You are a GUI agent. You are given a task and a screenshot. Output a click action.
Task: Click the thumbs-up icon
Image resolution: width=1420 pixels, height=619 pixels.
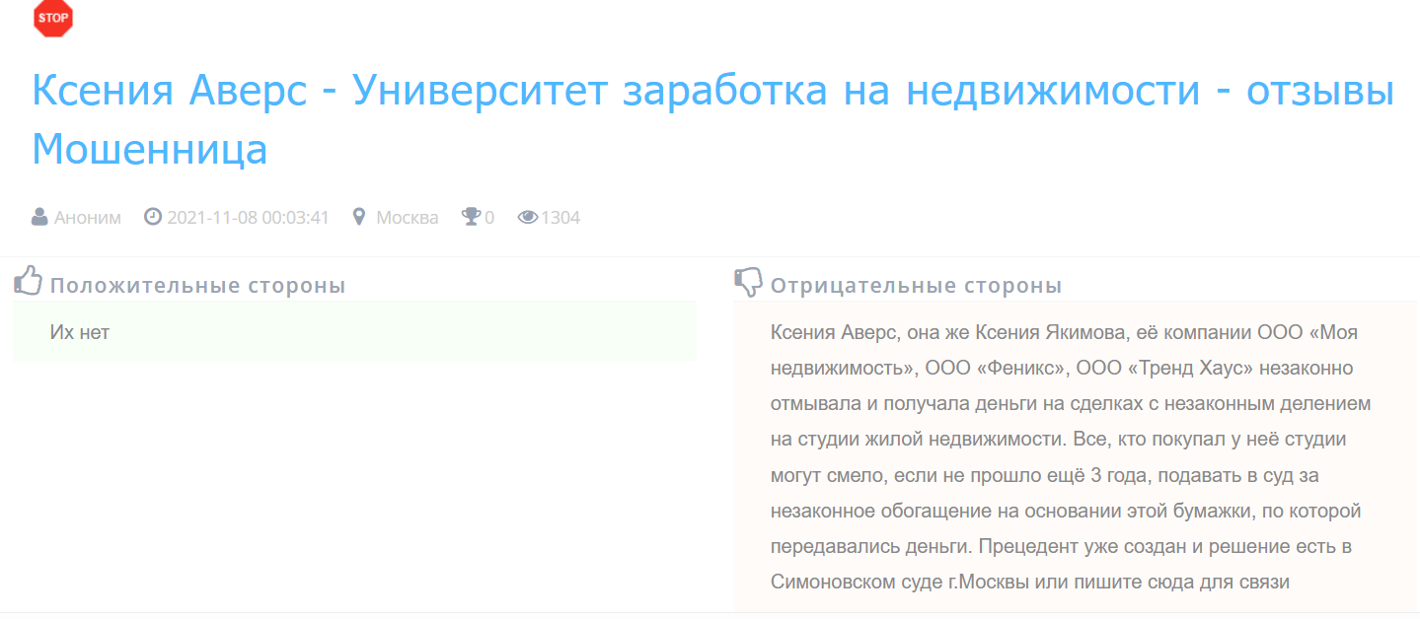click(29, 281)
